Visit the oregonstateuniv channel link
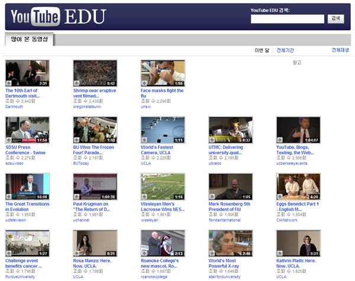Viewport: 355px width, 281px height. [x=87, y=107]
